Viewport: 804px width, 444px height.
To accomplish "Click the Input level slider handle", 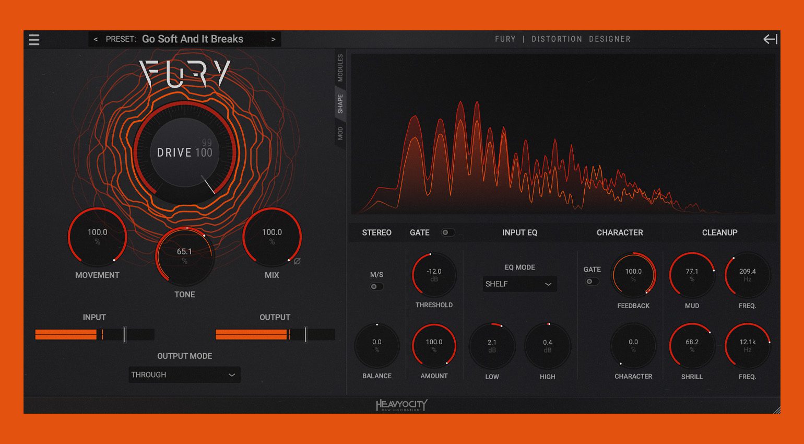I will 125,334.
